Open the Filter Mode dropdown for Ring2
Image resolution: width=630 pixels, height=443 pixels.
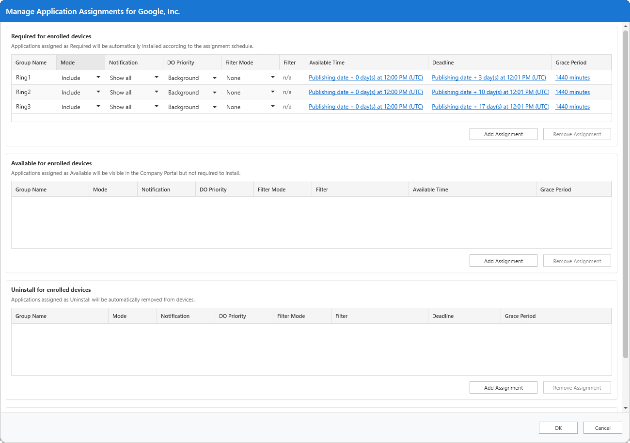pyautogui.click(x=272, y=92)
